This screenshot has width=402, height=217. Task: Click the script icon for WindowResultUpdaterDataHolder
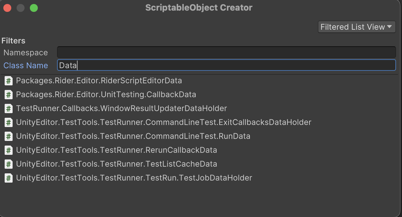(x=9, y=108)
